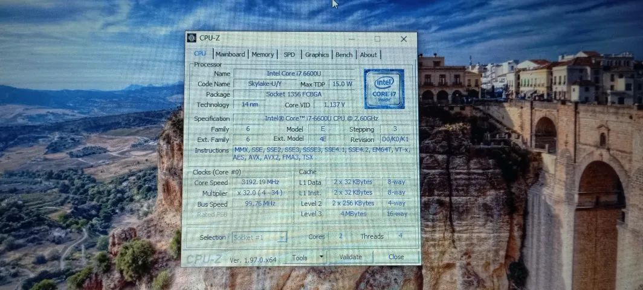Image resolution: width=643 pixels, height=290 pixels.
Task: Expand the Socket #1 selection dropdown
Action: [x=282, y=237]
